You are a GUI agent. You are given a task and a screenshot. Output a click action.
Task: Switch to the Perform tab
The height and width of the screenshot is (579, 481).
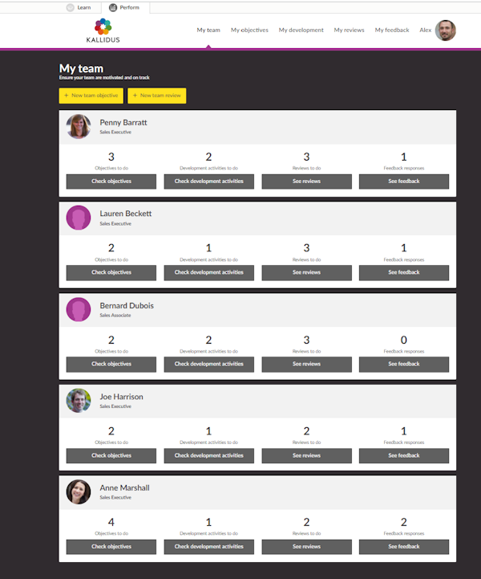tap(124, 7)
